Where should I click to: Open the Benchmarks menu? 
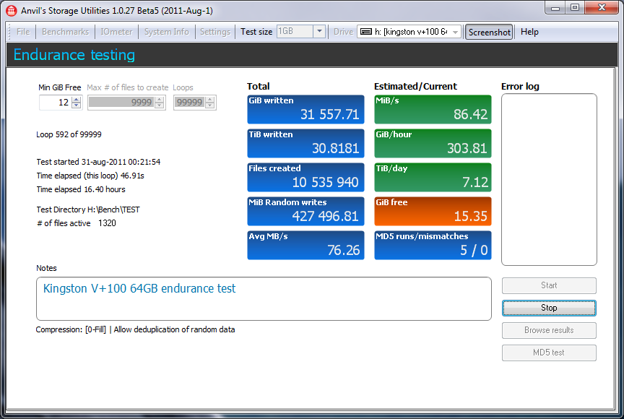coord(65,32)
